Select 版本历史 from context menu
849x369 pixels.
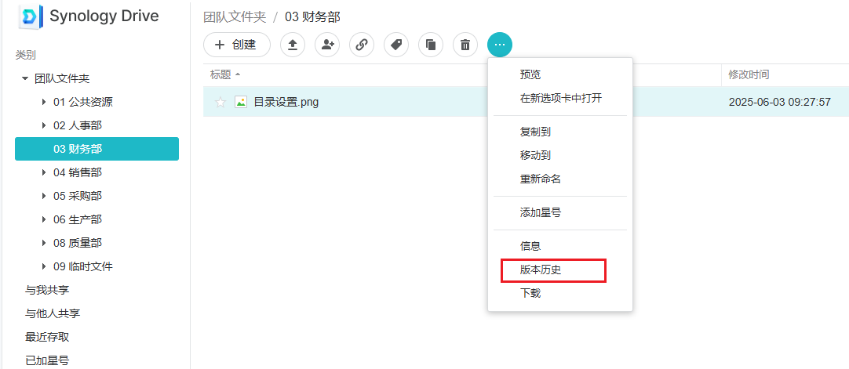(x=541, y=270)
